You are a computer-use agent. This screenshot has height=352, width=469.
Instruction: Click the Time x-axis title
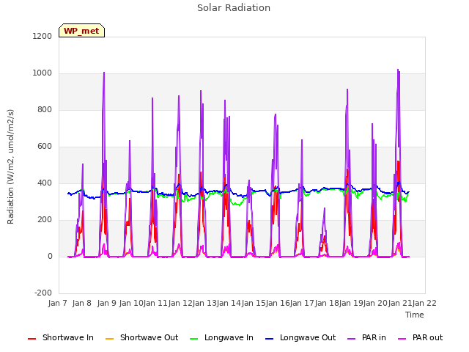tap(415, 315)
